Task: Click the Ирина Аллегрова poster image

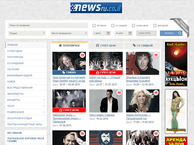Action: (143, 101)
